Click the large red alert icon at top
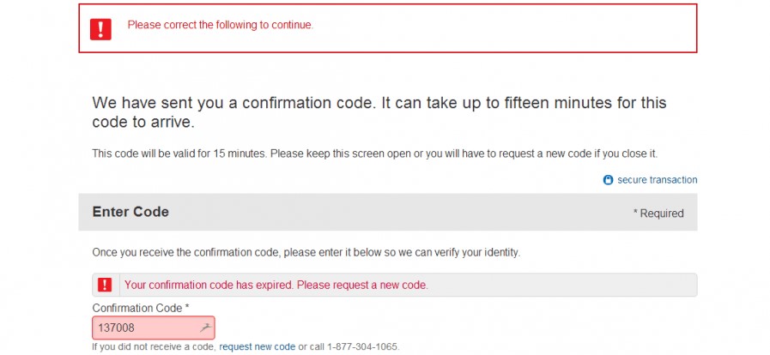The width and height of the screenshot is (770, 355). [100, 28]
